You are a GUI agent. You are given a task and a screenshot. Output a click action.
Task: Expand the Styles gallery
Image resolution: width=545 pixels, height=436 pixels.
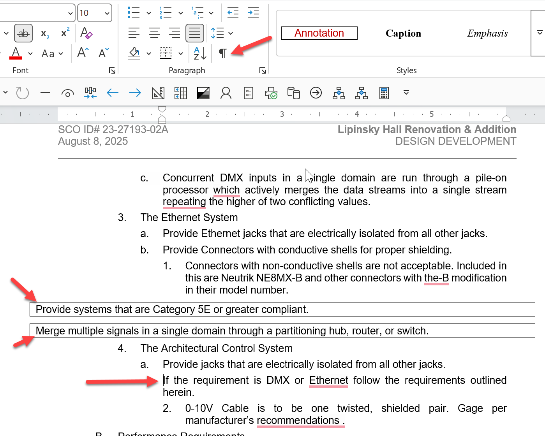click(540, 33)
